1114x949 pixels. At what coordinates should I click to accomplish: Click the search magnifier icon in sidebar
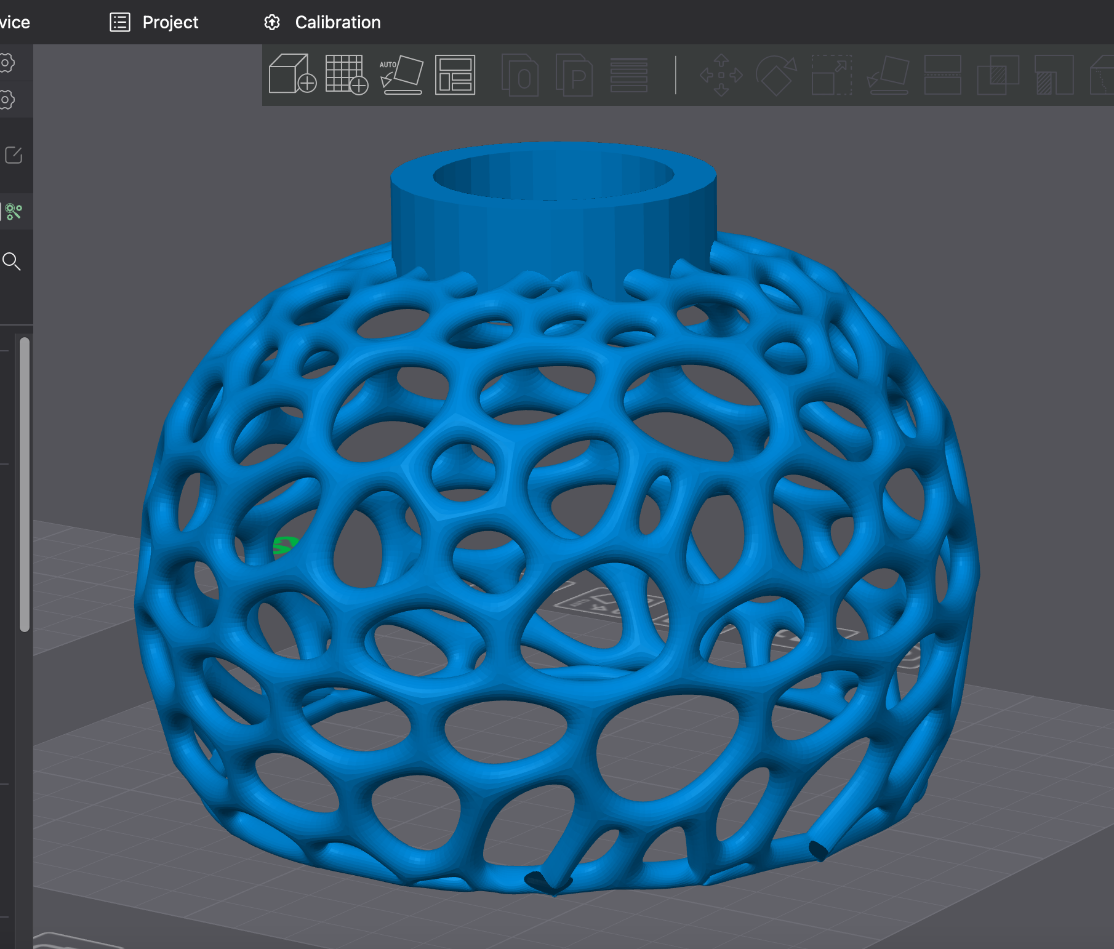pos(12,262)
